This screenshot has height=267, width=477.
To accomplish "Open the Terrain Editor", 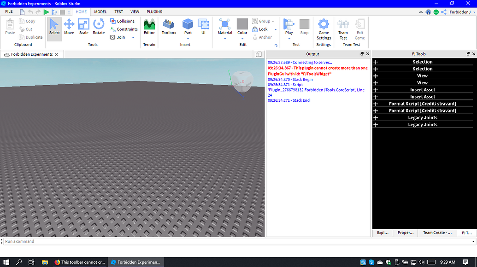I will tap(149, 28).
